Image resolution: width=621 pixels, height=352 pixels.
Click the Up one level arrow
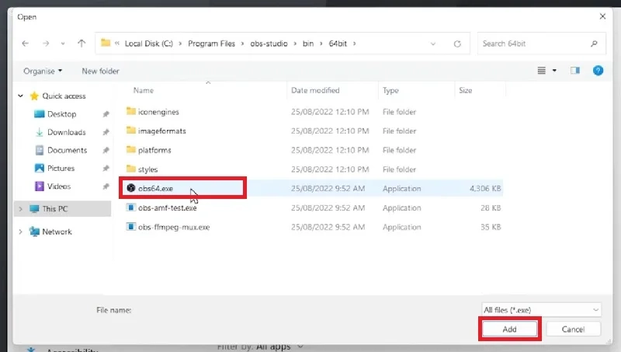pos(82,44)
